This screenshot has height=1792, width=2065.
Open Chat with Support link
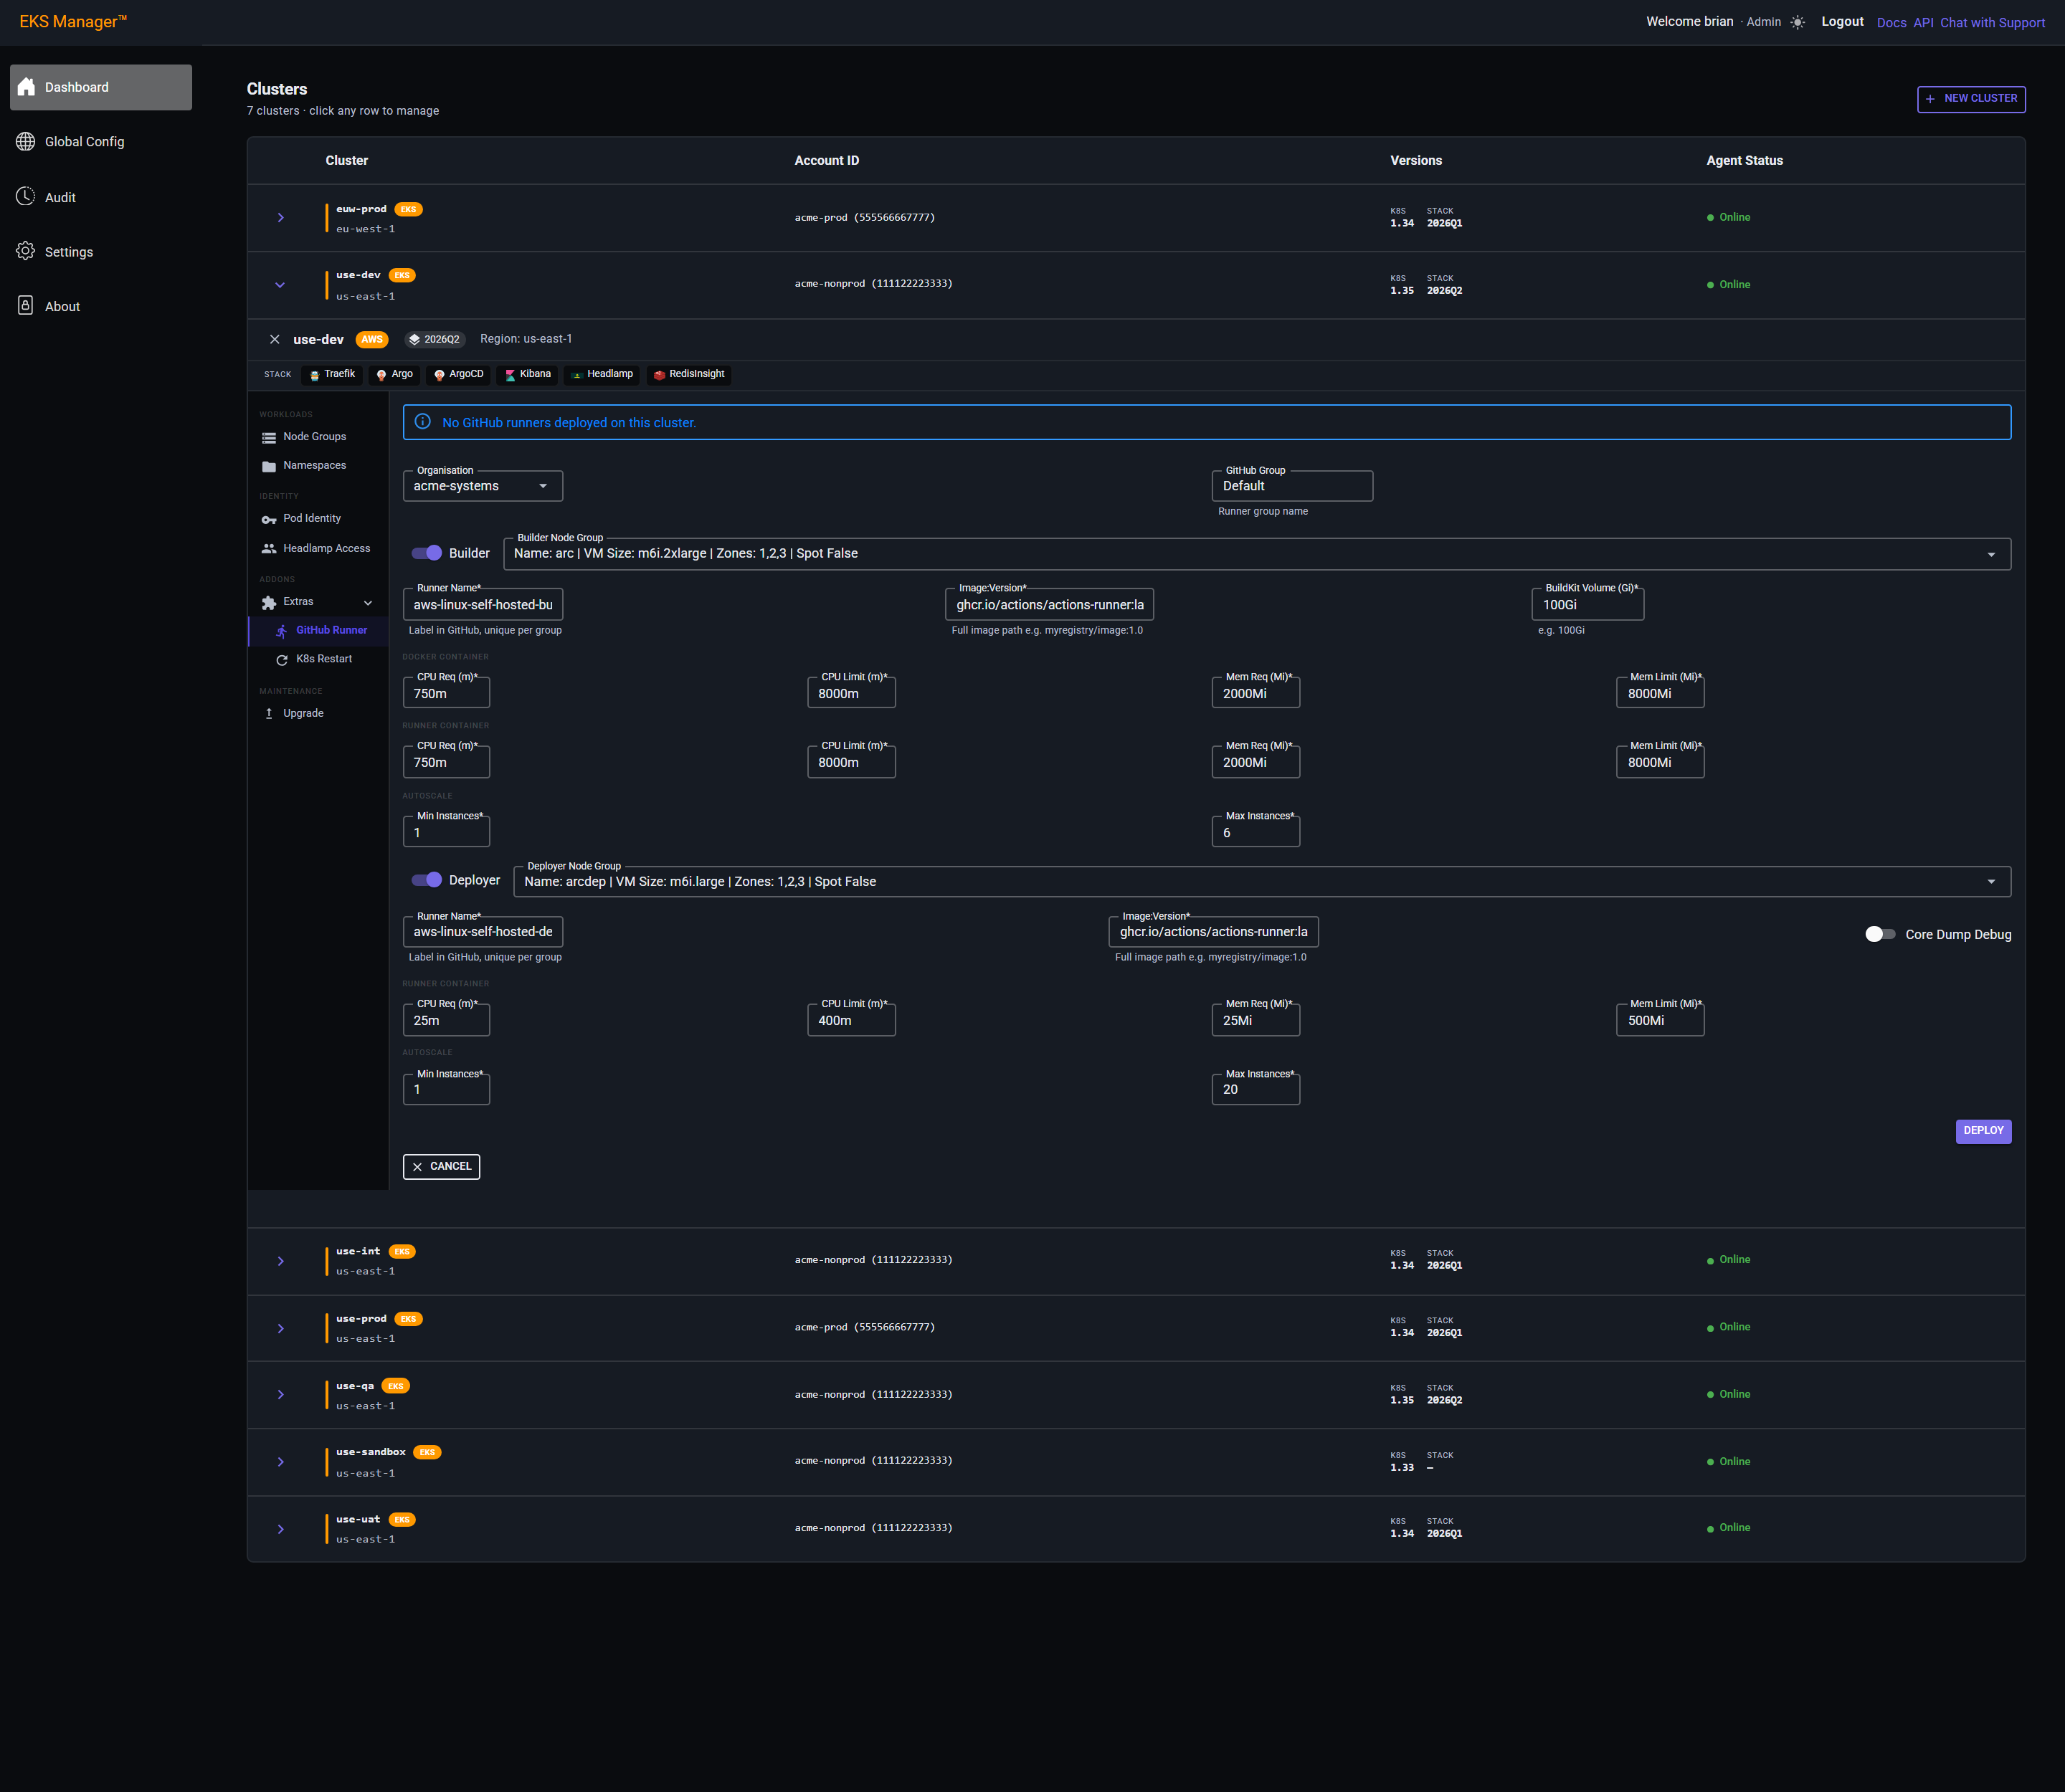tap(1992, 22)
